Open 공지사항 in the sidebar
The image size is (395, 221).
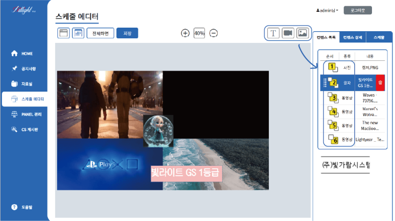(24, 69)
